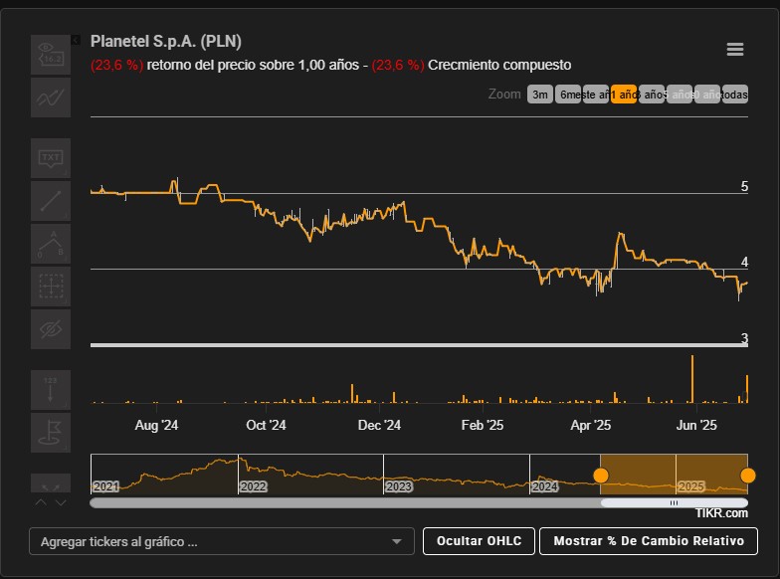
Task: Select the diagonal line drawing tool
Action: coord(51,201)
